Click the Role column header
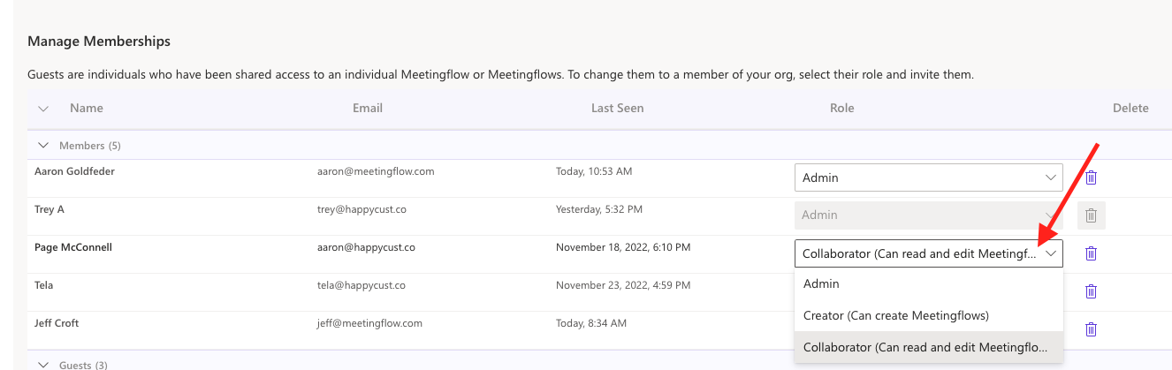1172x370 pixels. click(x=841, y=108)
